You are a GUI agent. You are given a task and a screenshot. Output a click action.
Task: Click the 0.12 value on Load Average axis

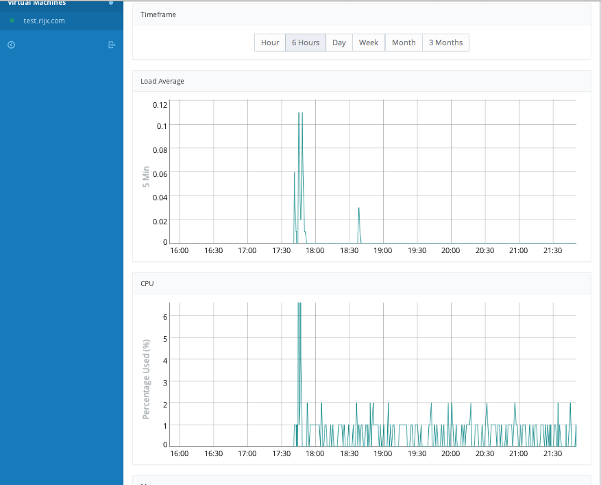pyautogui.click(x=160, y=105)
